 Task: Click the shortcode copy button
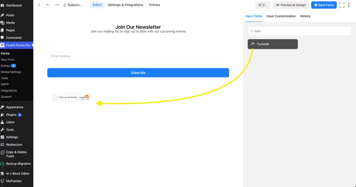coord(263,5)
